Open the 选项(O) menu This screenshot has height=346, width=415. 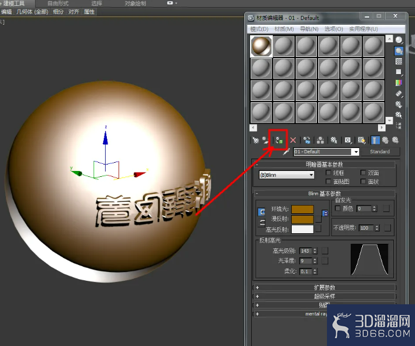click(x=334, y=29)
